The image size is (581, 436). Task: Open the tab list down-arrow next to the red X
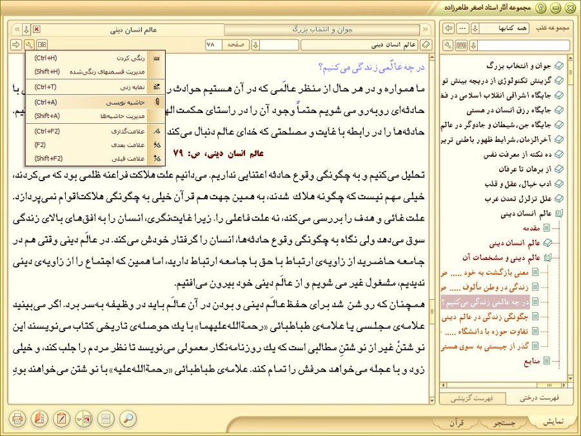26,29
